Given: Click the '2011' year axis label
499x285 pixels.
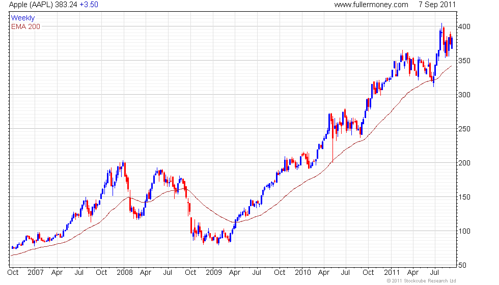Looking at the screenshot, I should [x=392, y=273].
